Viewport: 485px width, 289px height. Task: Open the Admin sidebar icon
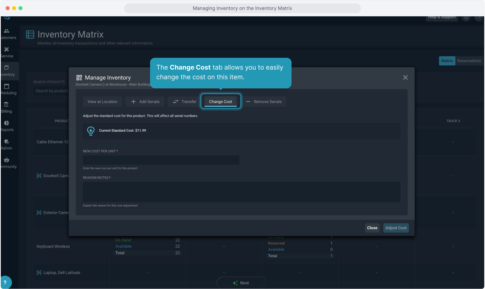(7, 142)
